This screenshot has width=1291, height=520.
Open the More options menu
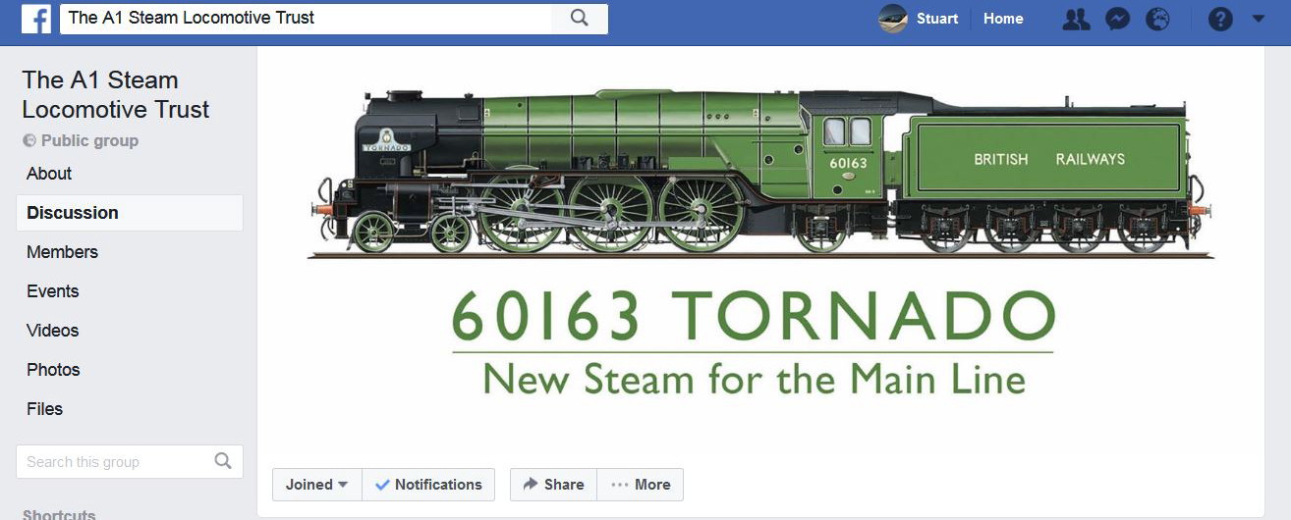(x=641, y=485)
